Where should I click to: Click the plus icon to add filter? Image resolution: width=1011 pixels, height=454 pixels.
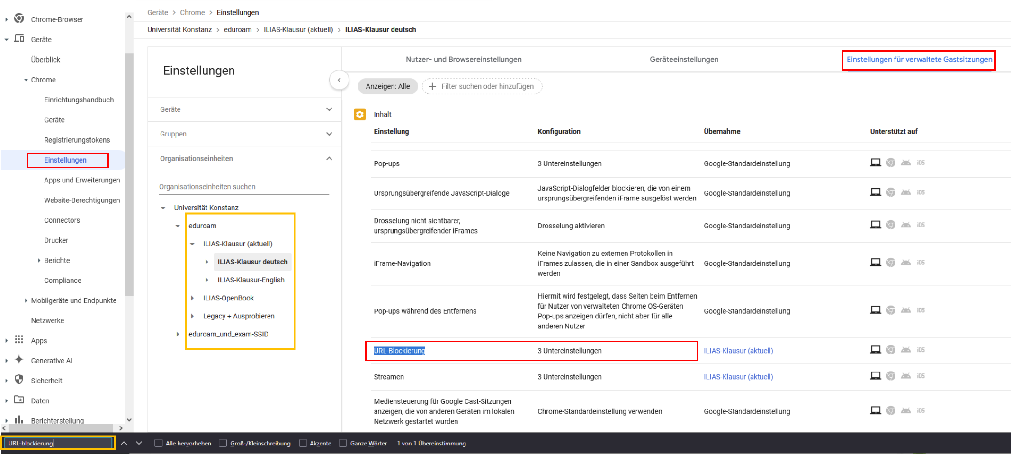point(432,86)
